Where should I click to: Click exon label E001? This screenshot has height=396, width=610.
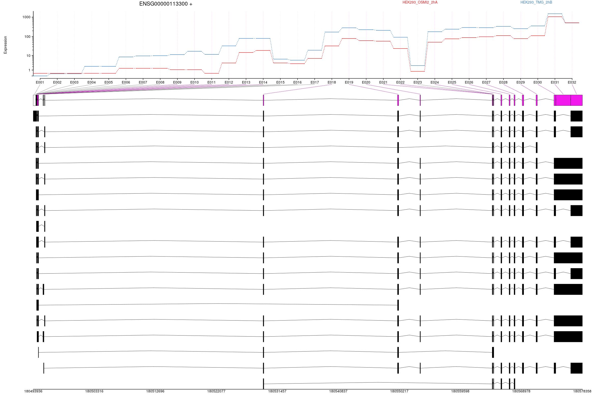[x=40, y=82]
